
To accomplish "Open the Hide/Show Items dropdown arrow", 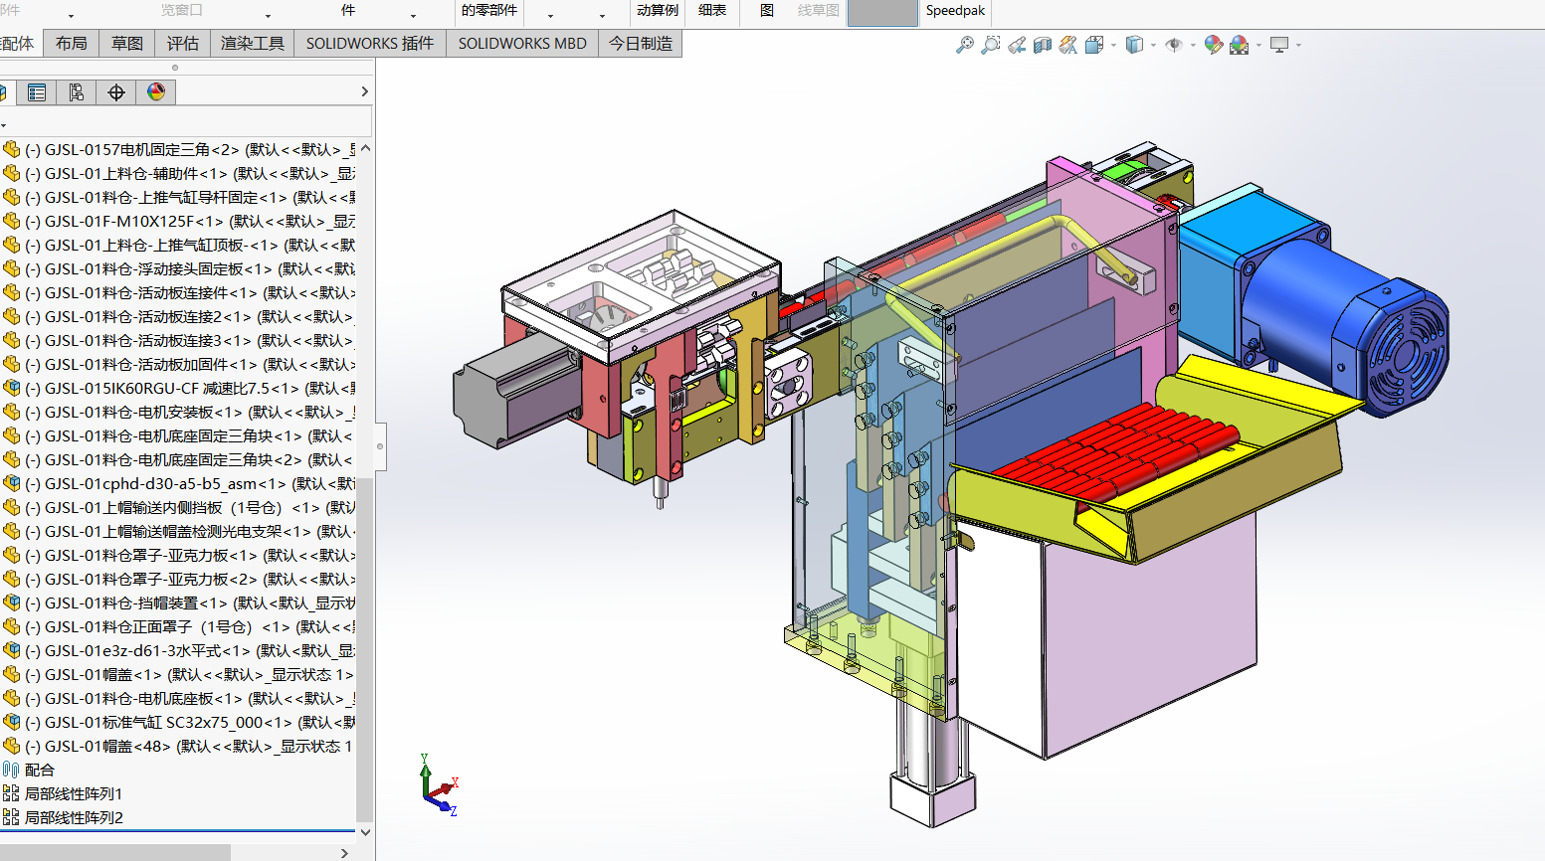I will (1193, 45).
